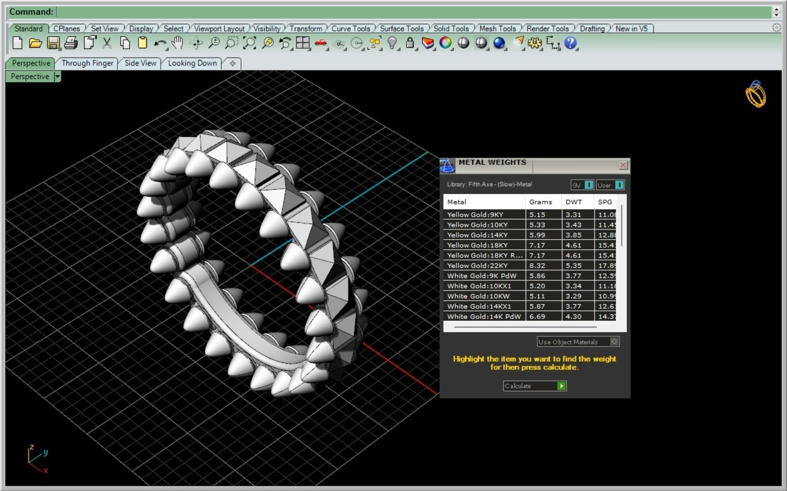The width and height of the screenshot is (787, 491).
Task: Create a new file with New icon
Action: 17,43
